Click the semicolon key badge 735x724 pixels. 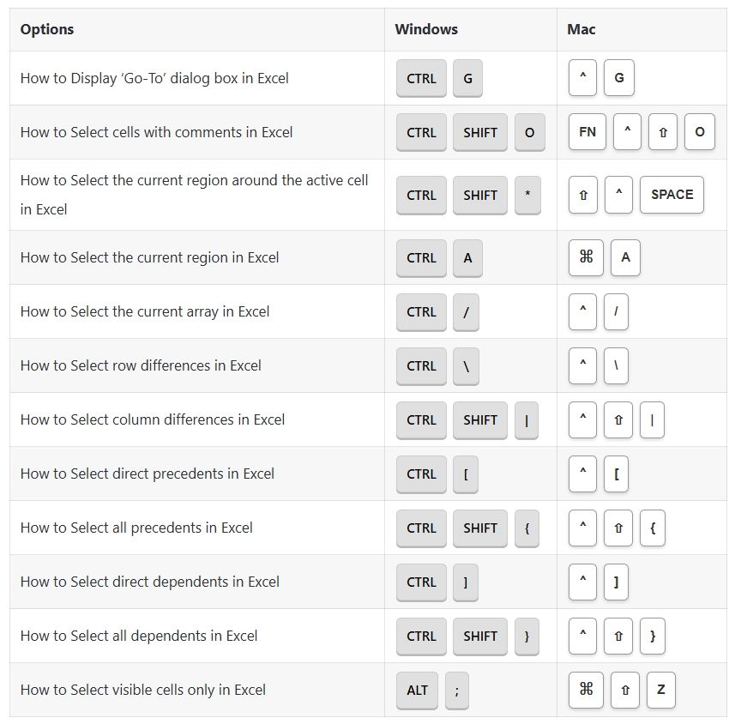[457, 691]
